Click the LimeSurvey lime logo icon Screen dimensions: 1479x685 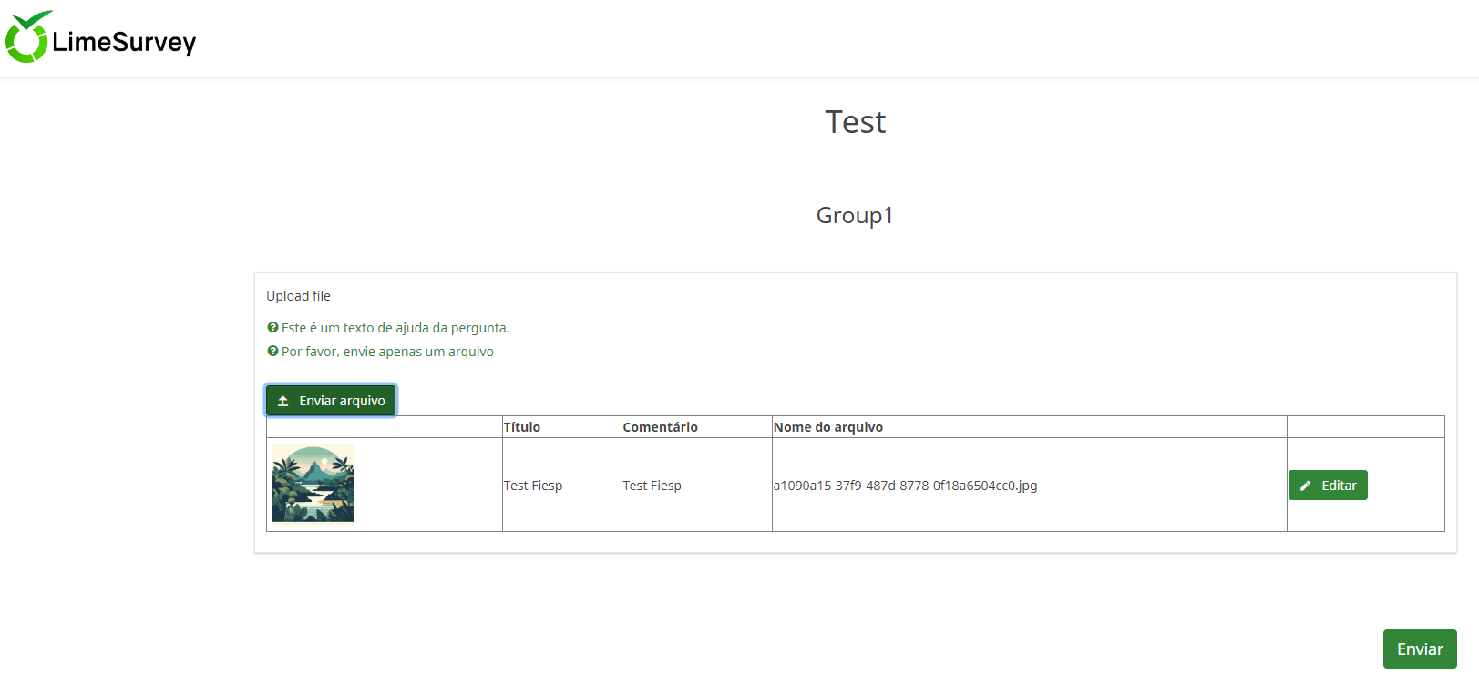[x=26, y=38]
